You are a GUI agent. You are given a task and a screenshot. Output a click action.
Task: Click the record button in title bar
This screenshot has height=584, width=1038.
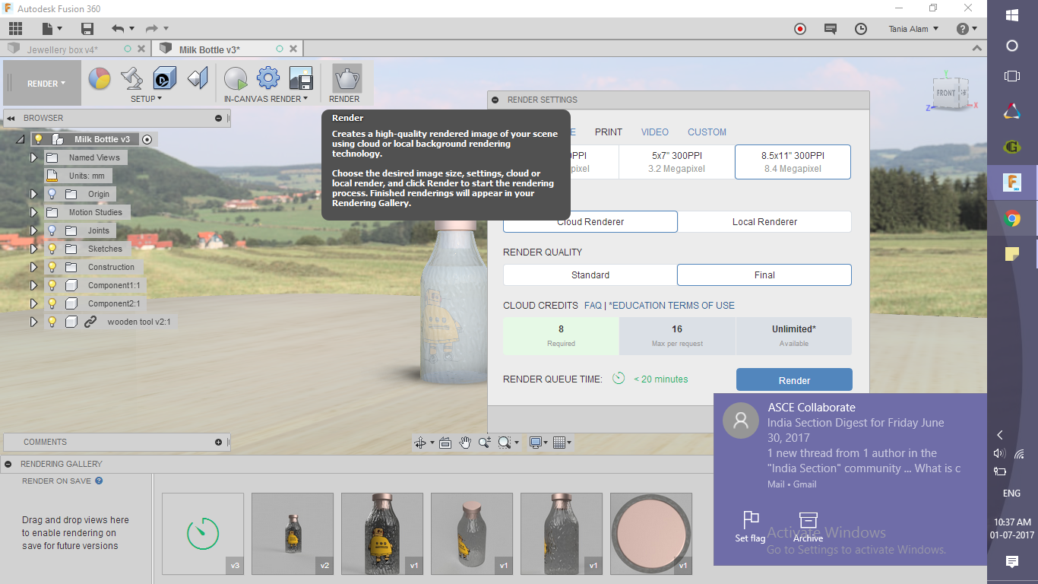tap(800, 29)
